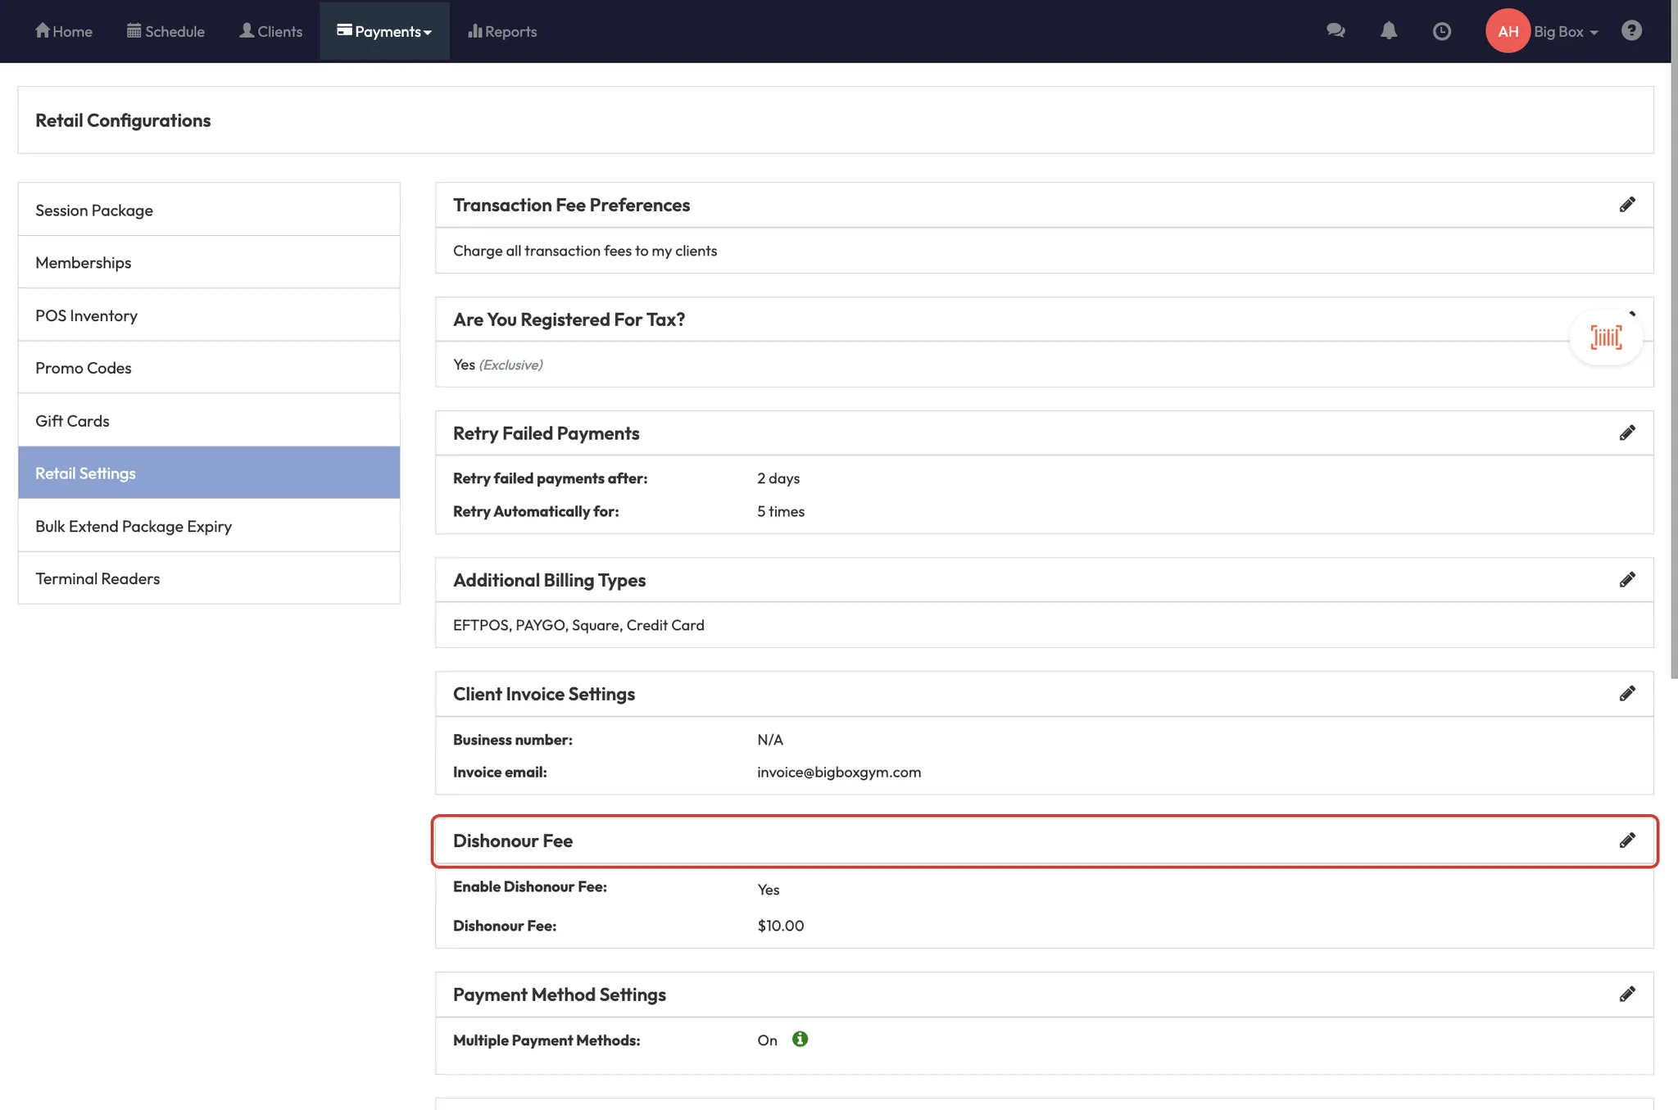The height and width of the screenshot is (1110, 1678).
Task: Click green info icon beside Multiple Payment Methods
Action: [x=800, y=1040]
